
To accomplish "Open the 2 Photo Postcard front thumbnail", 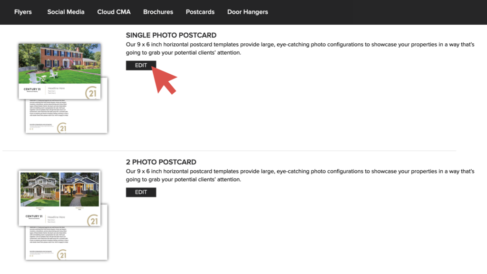I will click(59, 198).
